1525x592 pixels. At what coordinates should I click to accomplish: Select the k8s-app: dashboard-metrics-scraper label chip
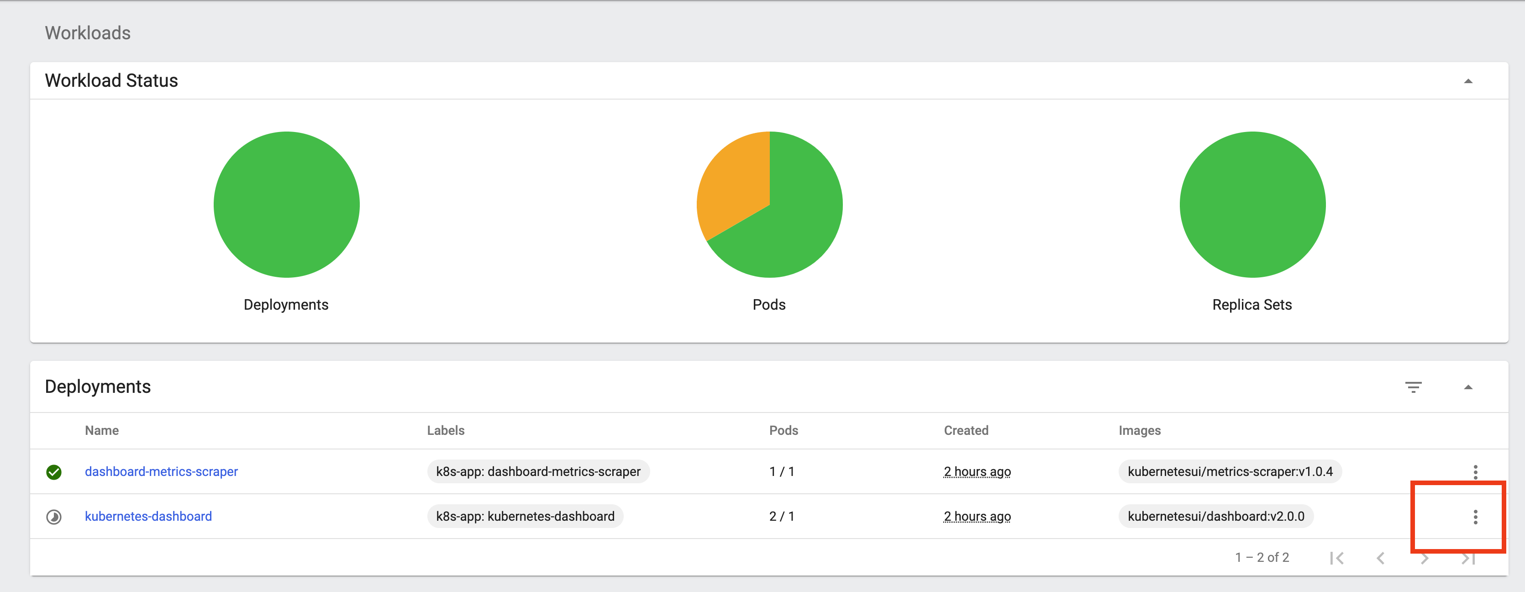(537, 471)
